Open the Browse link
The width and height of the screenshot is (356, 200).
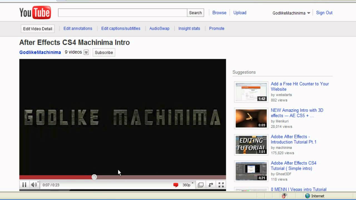(x=219, y=13)
